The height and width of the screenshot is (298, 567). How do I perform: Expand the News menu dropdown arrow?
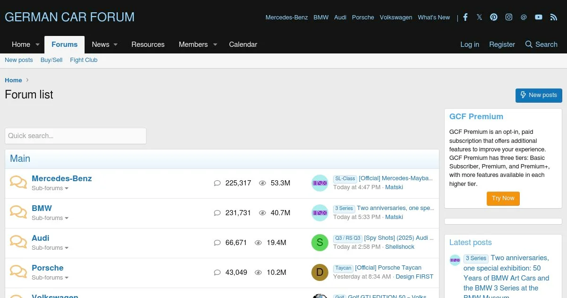(115, 44)
